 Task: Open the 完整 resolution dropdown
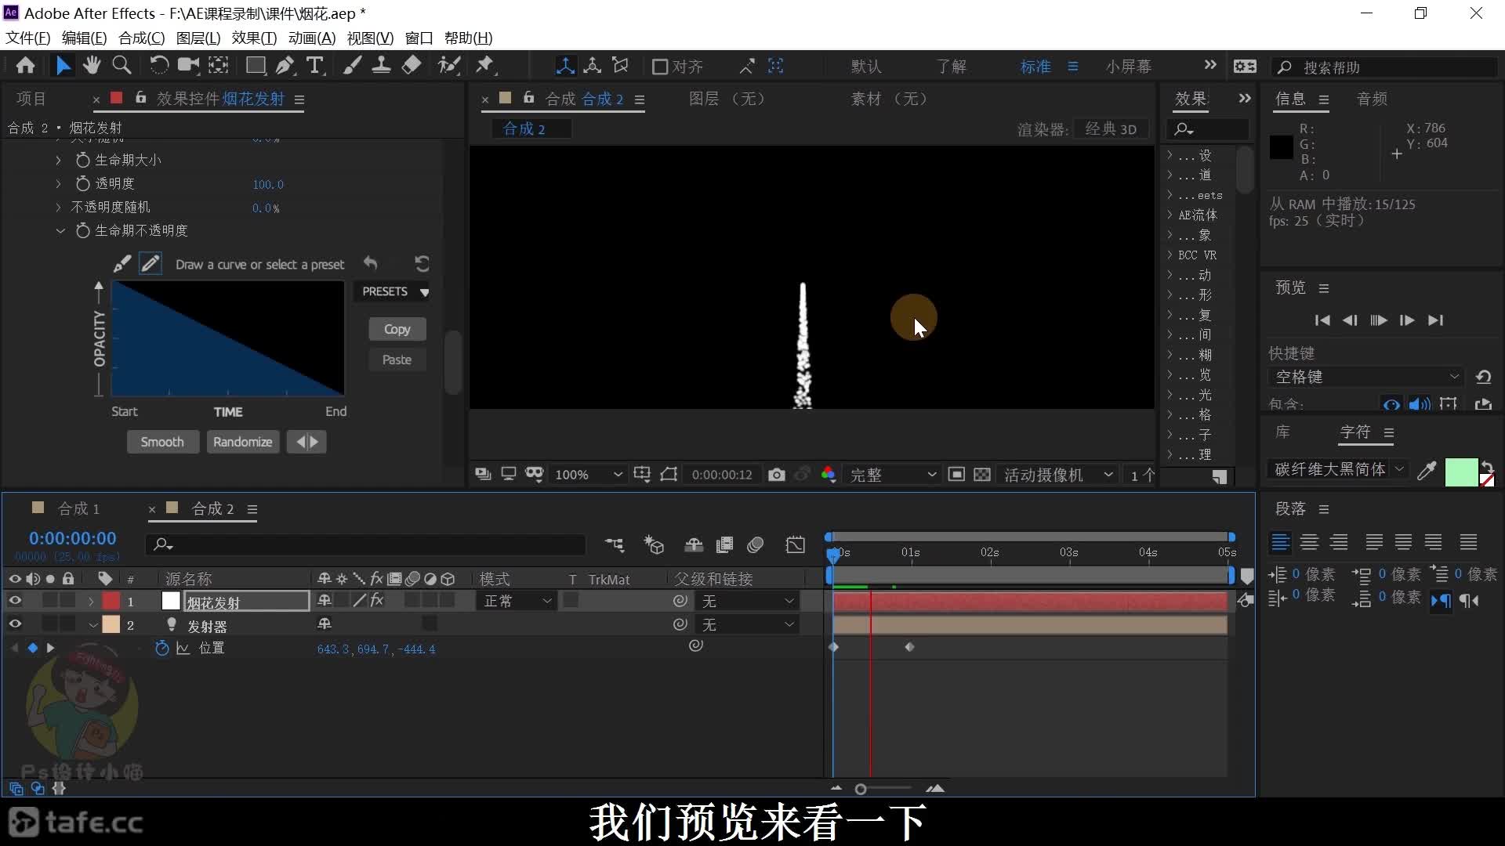[x=893, y=475]
